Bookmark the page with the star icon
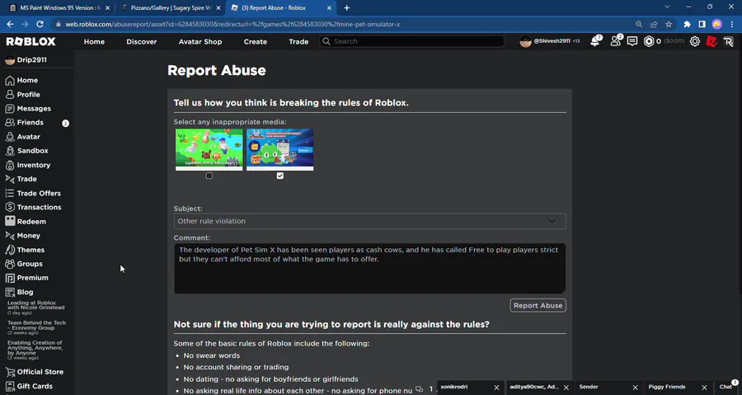Viewport: 742px width, 395px height. pos(669,24)
